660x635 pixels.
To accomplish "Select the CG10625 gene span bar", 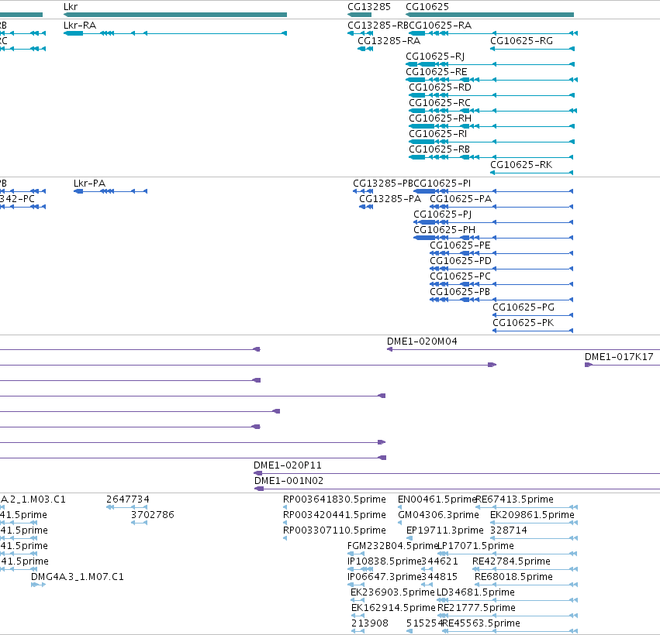I will [x=489, y=15].
